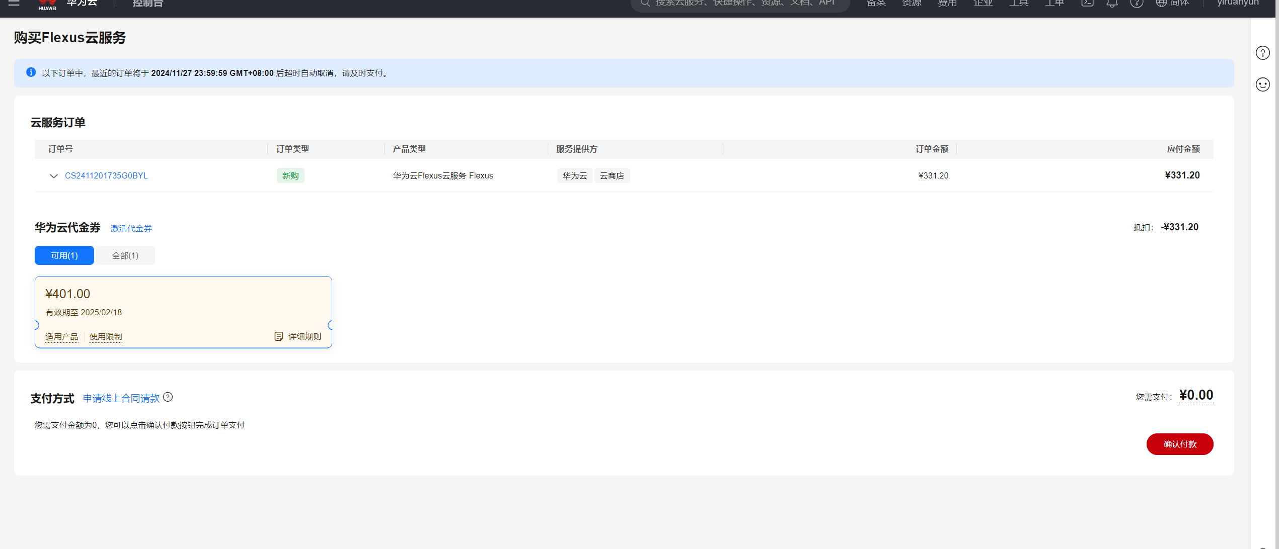This screenshot has height=549, width=1279.
Task: Click the bold ¥331.20 payable amount
Action: tap(1182, 175)
